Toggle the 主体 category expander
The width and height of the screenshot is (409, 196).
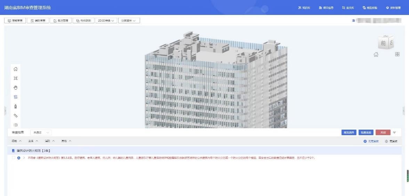[x=33, y=141]
